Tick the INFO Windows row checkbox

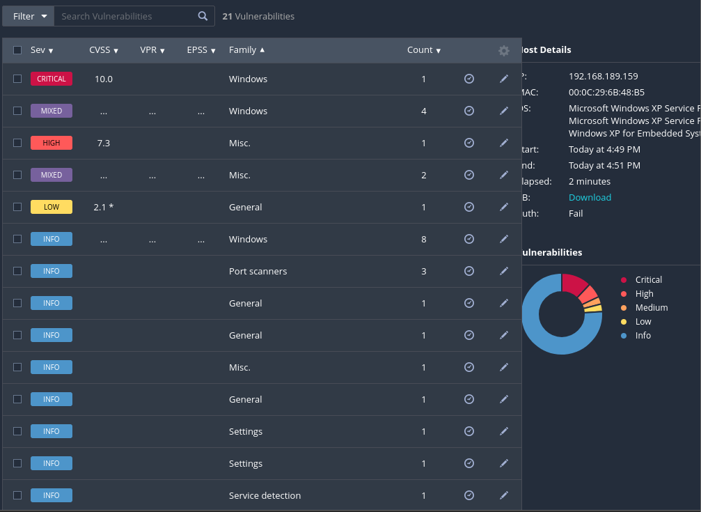click(x=17, y=239)
